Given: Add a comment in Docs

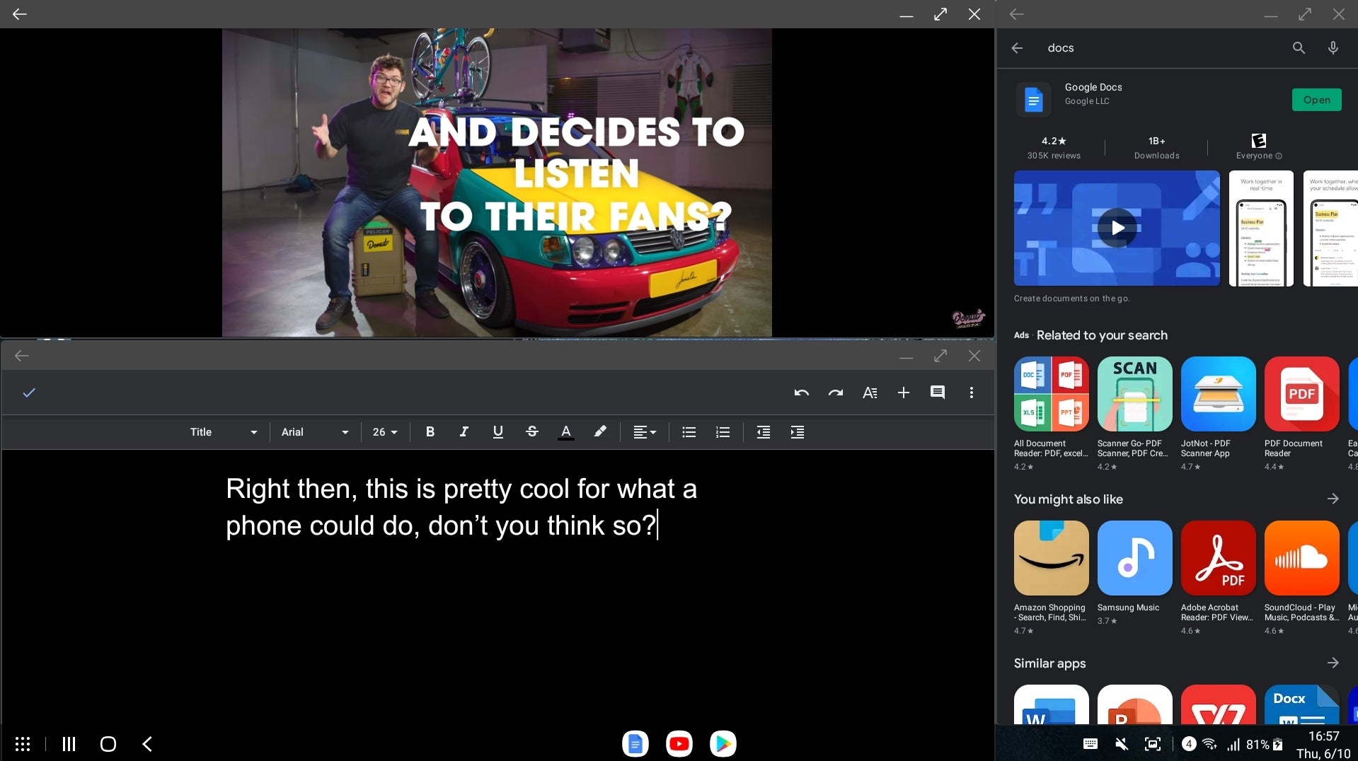Looking at the screenshot, I should point(938,393).
